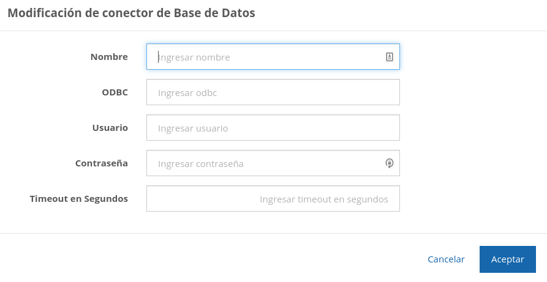Image resolution: width=547 pixels, height=282 pixels.
Task: Click the contact card icon in Nombre field
Action: (389, 57)
